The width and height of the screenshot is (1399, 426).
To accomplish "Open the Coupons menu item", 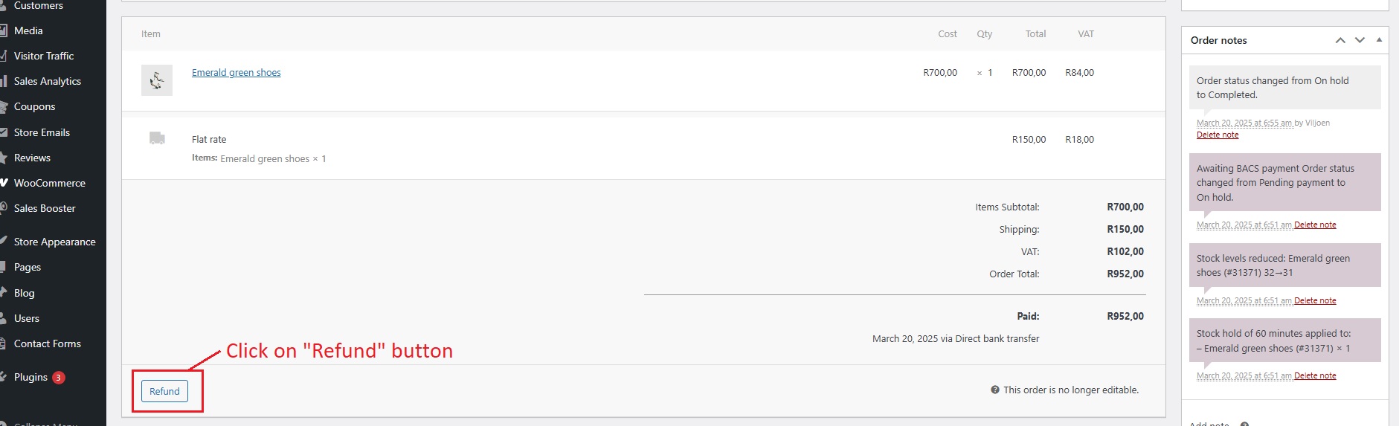I will point(34,106).
